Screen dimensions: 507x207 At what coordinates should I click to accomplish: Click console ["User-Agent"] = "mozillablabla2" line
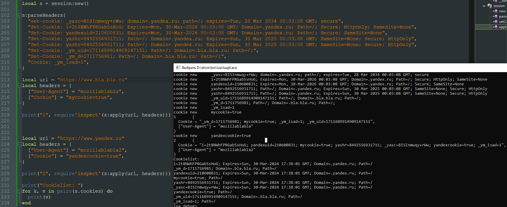point(217,150)
